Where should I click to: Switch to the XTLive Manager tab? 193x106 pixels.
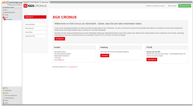(x=35, y=2)
